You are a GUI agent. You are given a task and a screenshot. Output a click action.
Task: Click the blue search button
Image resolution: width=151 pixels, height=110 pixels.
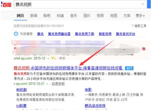149,4
